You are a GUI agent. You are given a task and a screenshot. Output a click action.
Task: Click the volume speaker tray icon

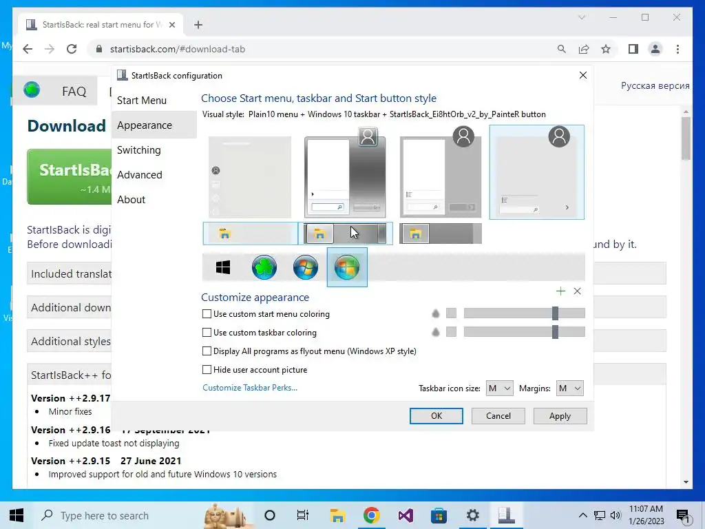(x=615, y=515)
